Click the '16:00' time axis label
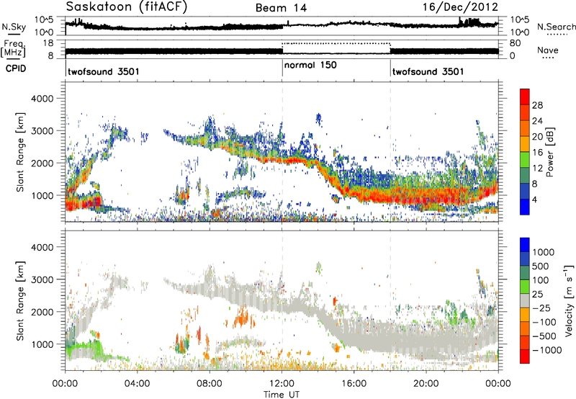 pyautogui.click(x=354, y=384)
